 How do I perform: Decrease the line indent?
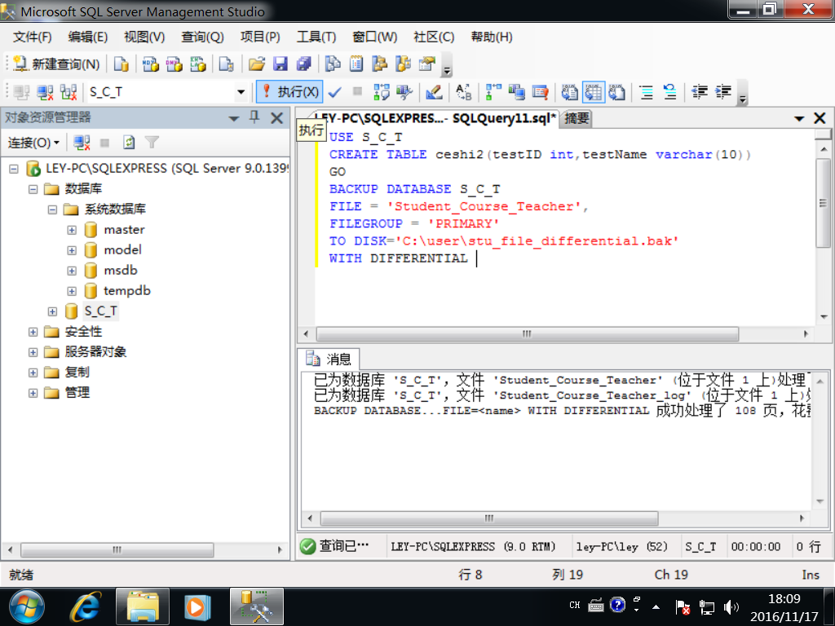(x=699, y=92)
